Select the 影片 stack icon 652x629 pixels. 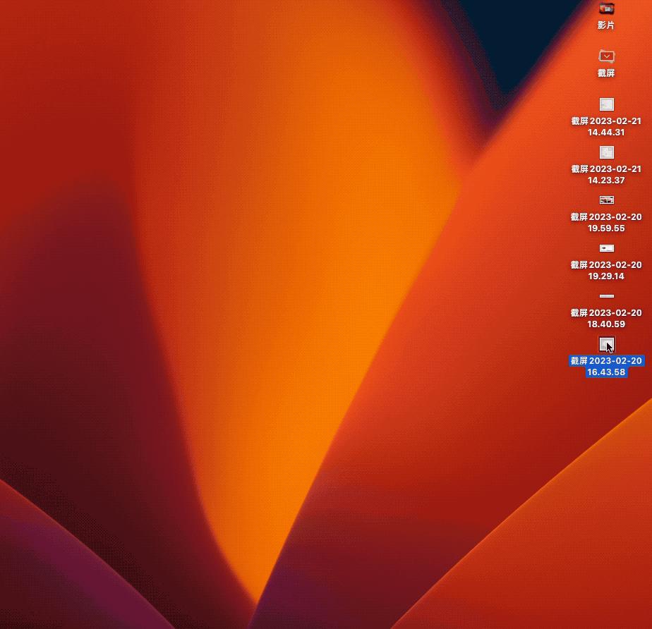(x=606, y=8)
